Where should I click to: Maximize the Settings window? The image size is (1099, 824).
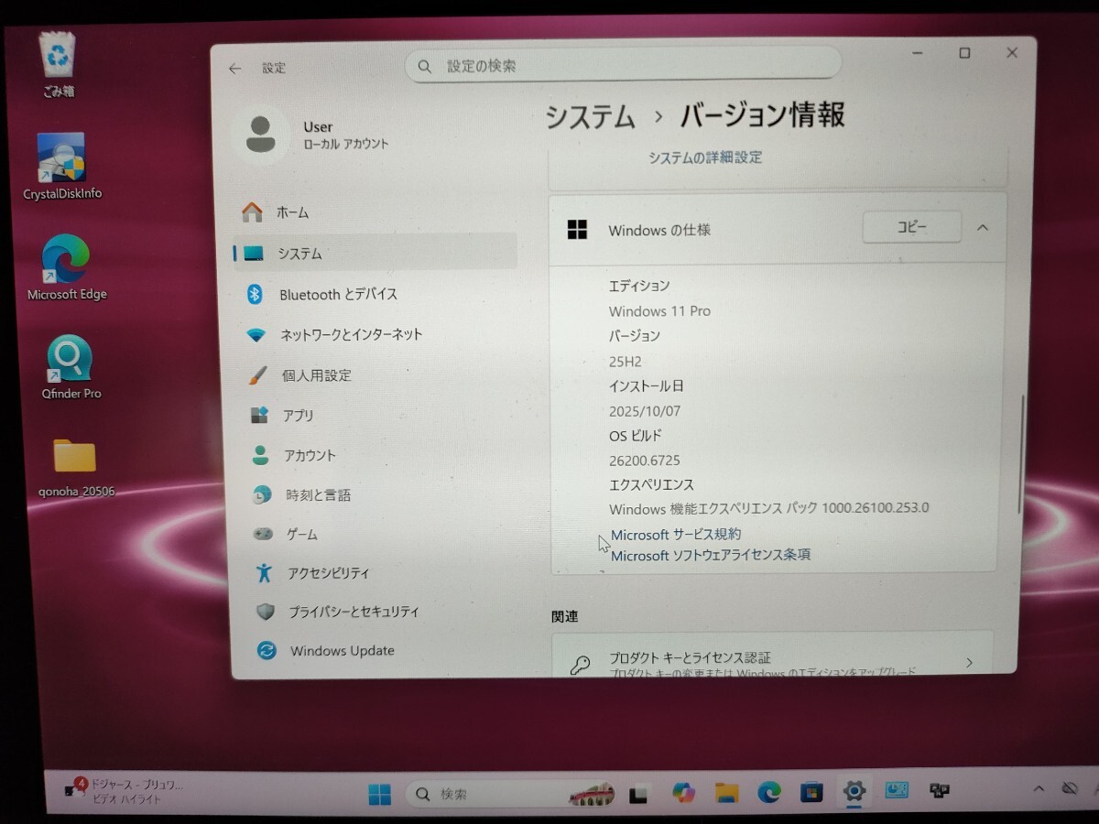click(964, 54)
